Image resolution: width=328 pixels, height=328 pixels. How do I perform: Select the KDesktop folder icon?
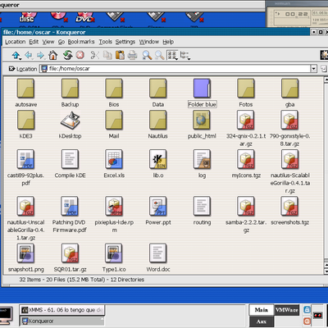70,121
